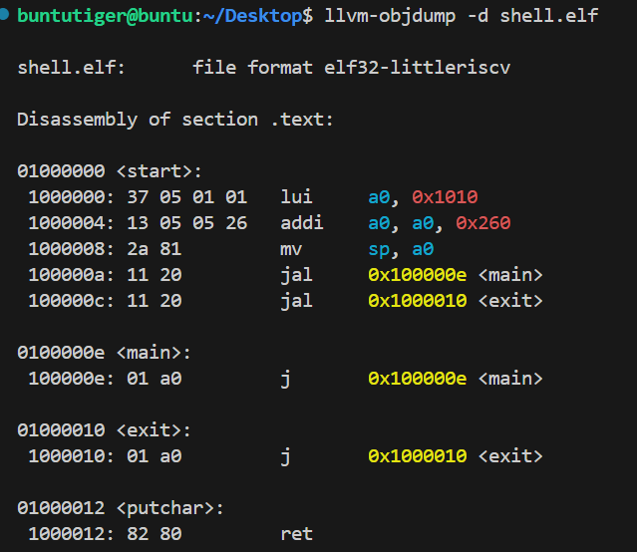Viewport: 637px width, 552px height.
Task: Click the -d flag in the command
Action: 478,16
